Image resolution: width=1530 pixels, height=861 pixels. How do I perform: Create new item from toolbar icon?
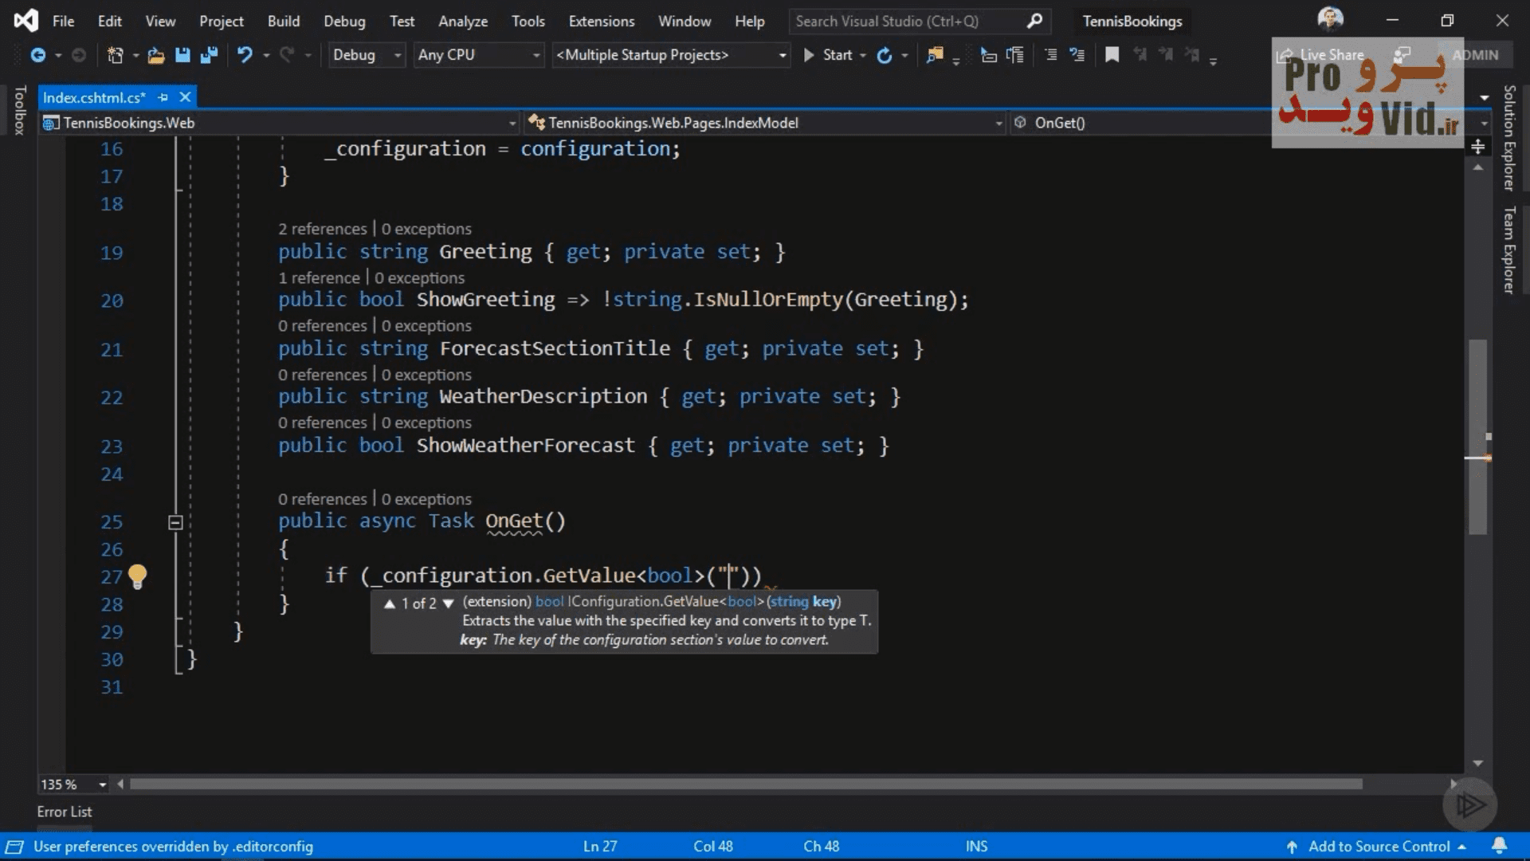115,55
